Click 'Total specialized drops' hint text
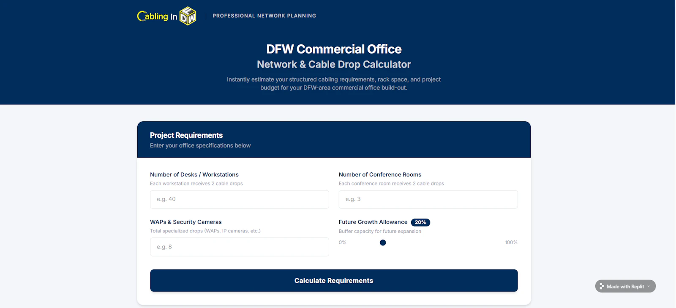 205,231
